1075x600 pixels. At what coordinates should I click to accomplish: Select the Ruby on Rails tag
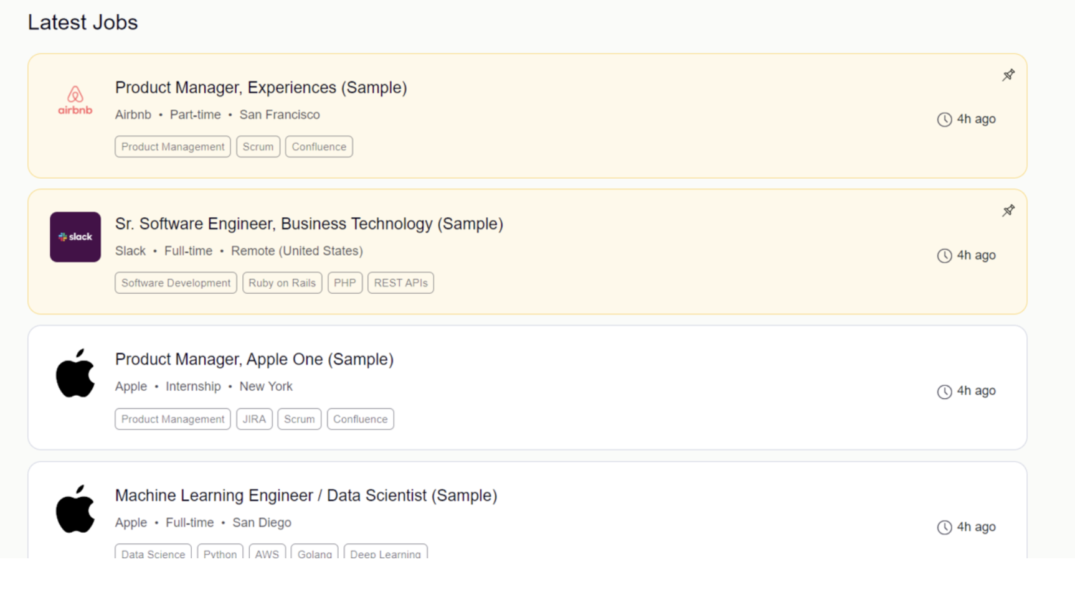tap(282, 283)
